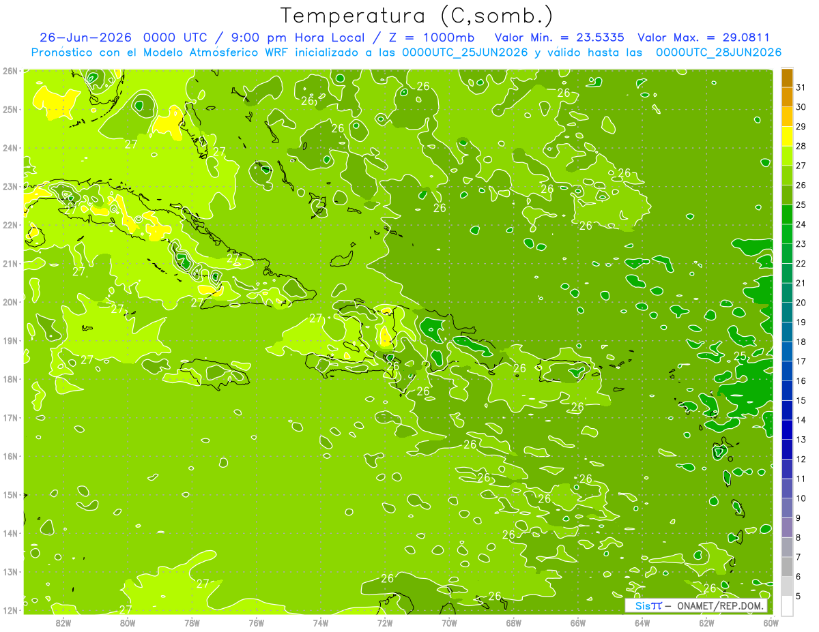Pick the teal swatch between 19 and 20

coord(787,312)
